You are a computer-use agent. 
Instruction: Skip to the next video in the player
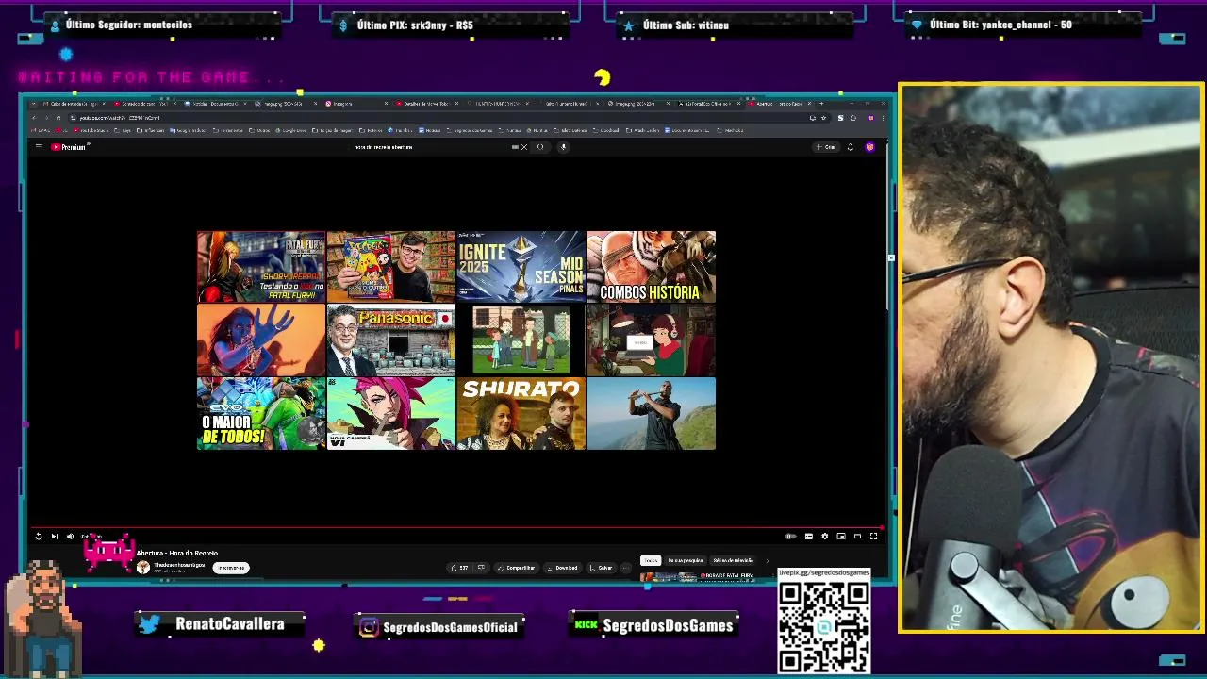tap(54, 536)
